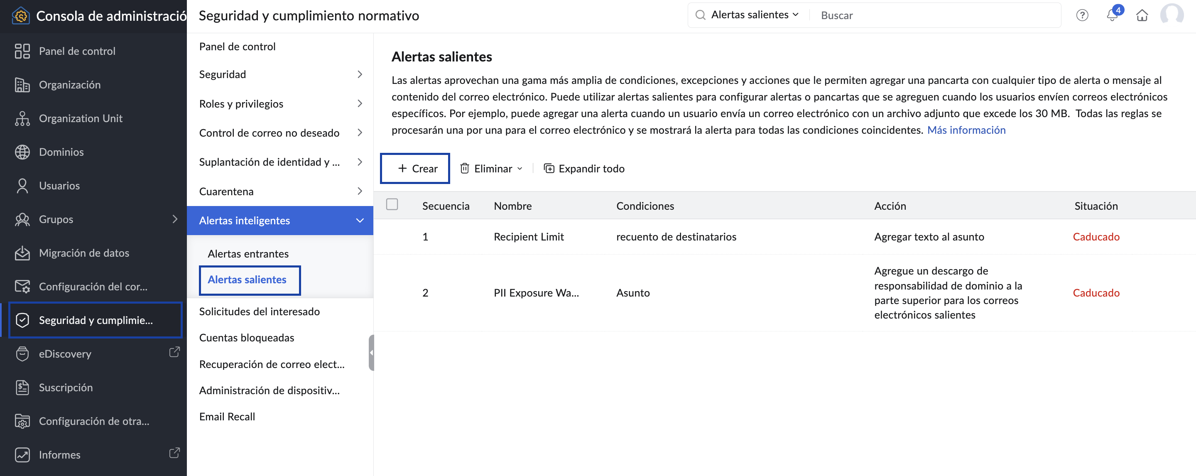Open the Recipient Limit rule name
The width and height of the screenshot is (1196, 476).
click(x=528, y=237)
